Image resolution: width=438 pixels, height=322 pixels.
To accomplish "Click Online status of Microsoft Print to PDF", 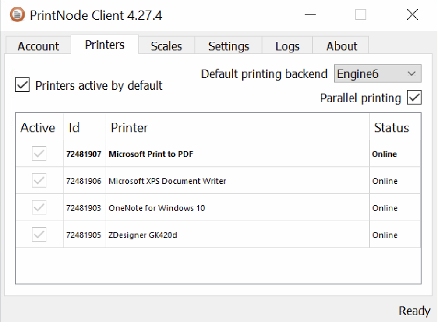I will tap(385, 154).
